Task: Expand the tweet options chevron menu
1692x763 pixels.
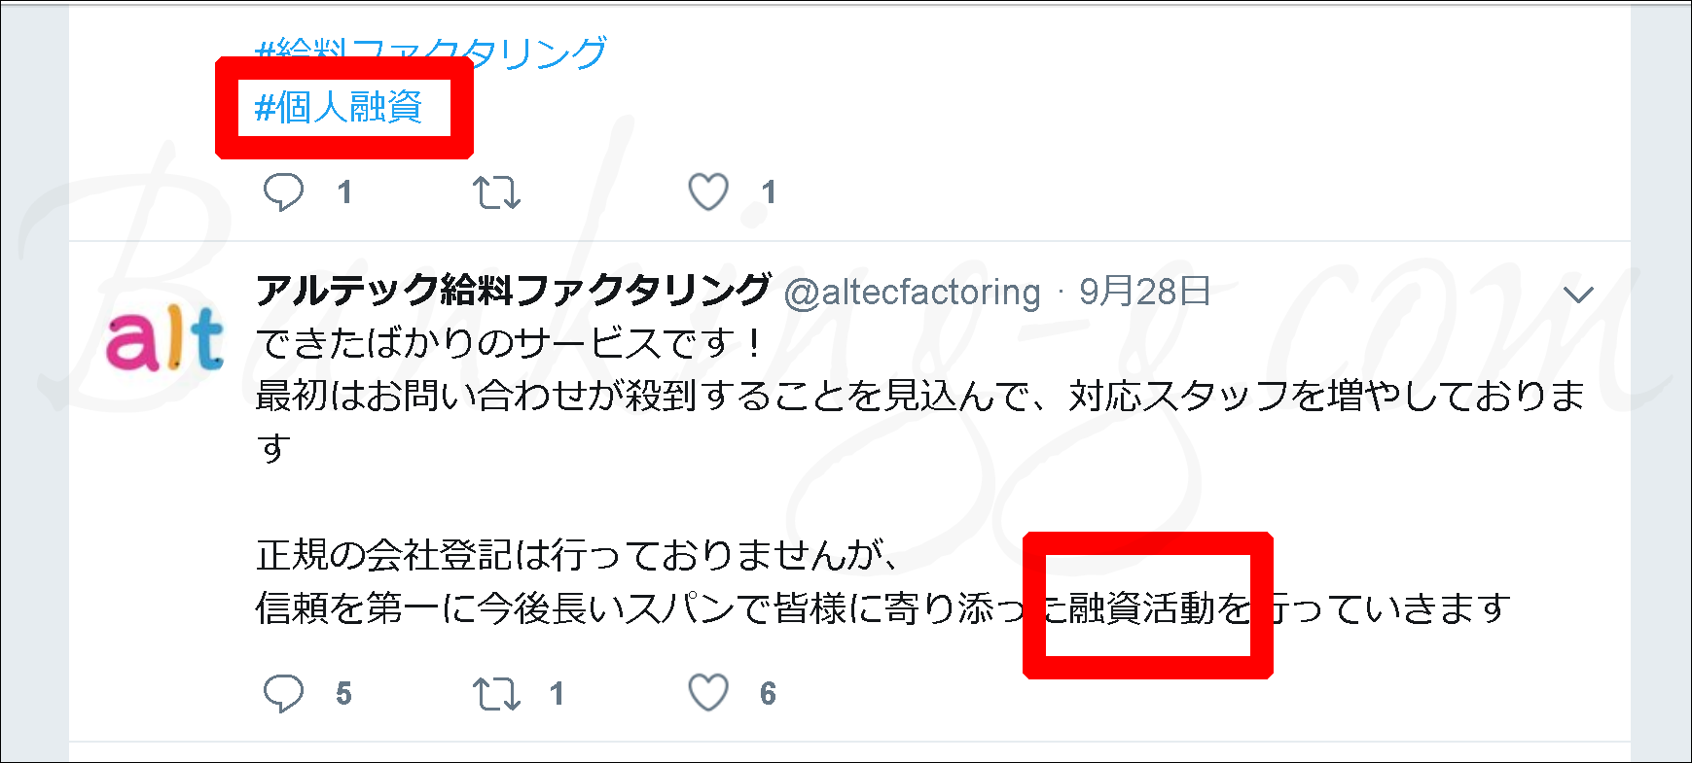Action: pos(1578,294)
